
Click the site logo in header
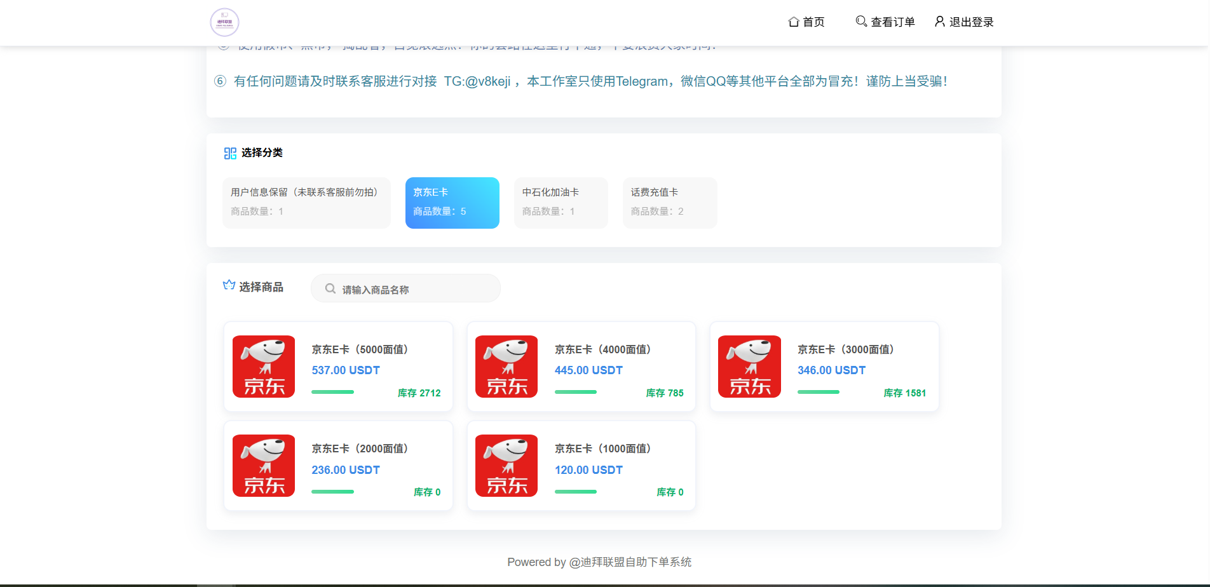point(224,22)
